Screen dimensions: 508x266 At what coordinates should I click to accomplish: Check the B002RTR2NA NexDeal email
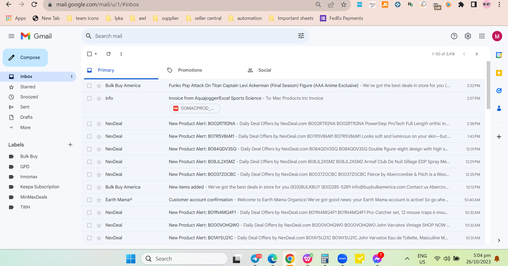[89, 124]
